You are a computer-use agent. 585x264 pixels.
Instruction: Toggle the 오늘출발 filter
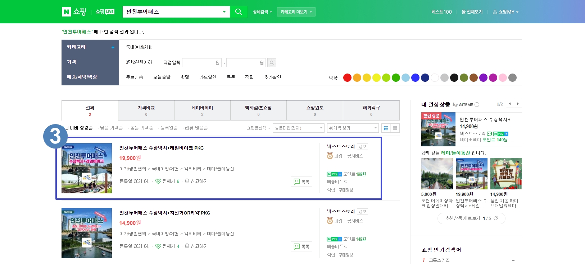click(x=162, y=77)
